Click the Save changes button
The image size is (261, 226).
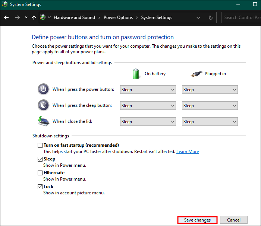coord(197,220)
